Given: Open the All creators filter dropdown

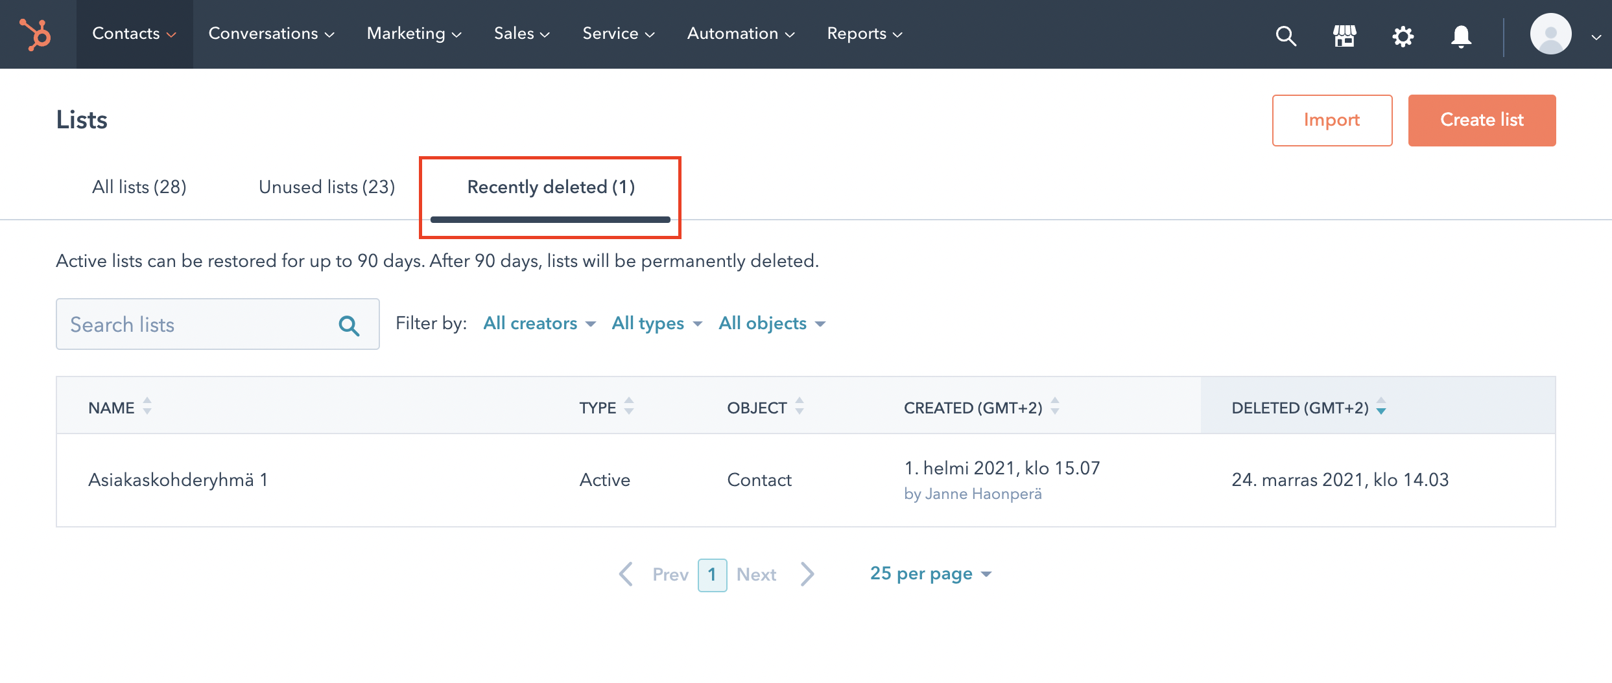Looking at the screenshot, I should (539, 323).
